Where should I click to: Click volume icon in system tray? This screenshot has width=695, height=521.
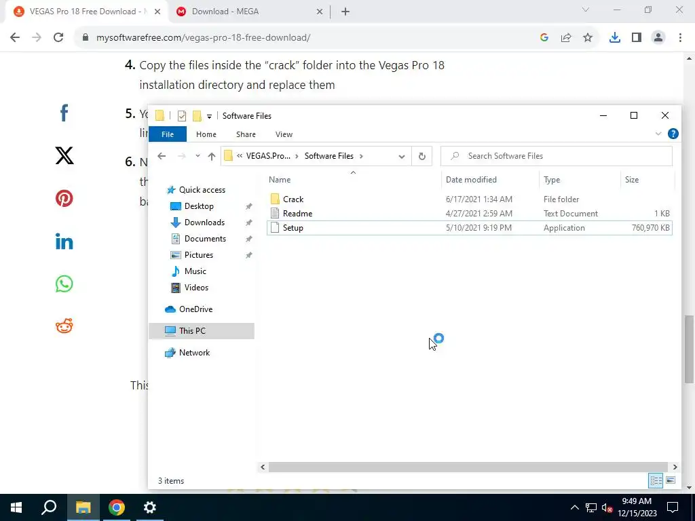click(x=607, y=507)
